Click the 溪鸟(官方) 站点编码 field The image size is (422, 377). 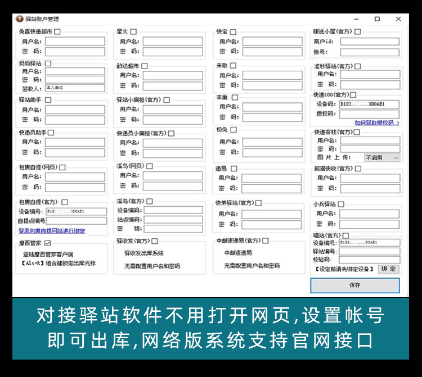tap(173, 220)
